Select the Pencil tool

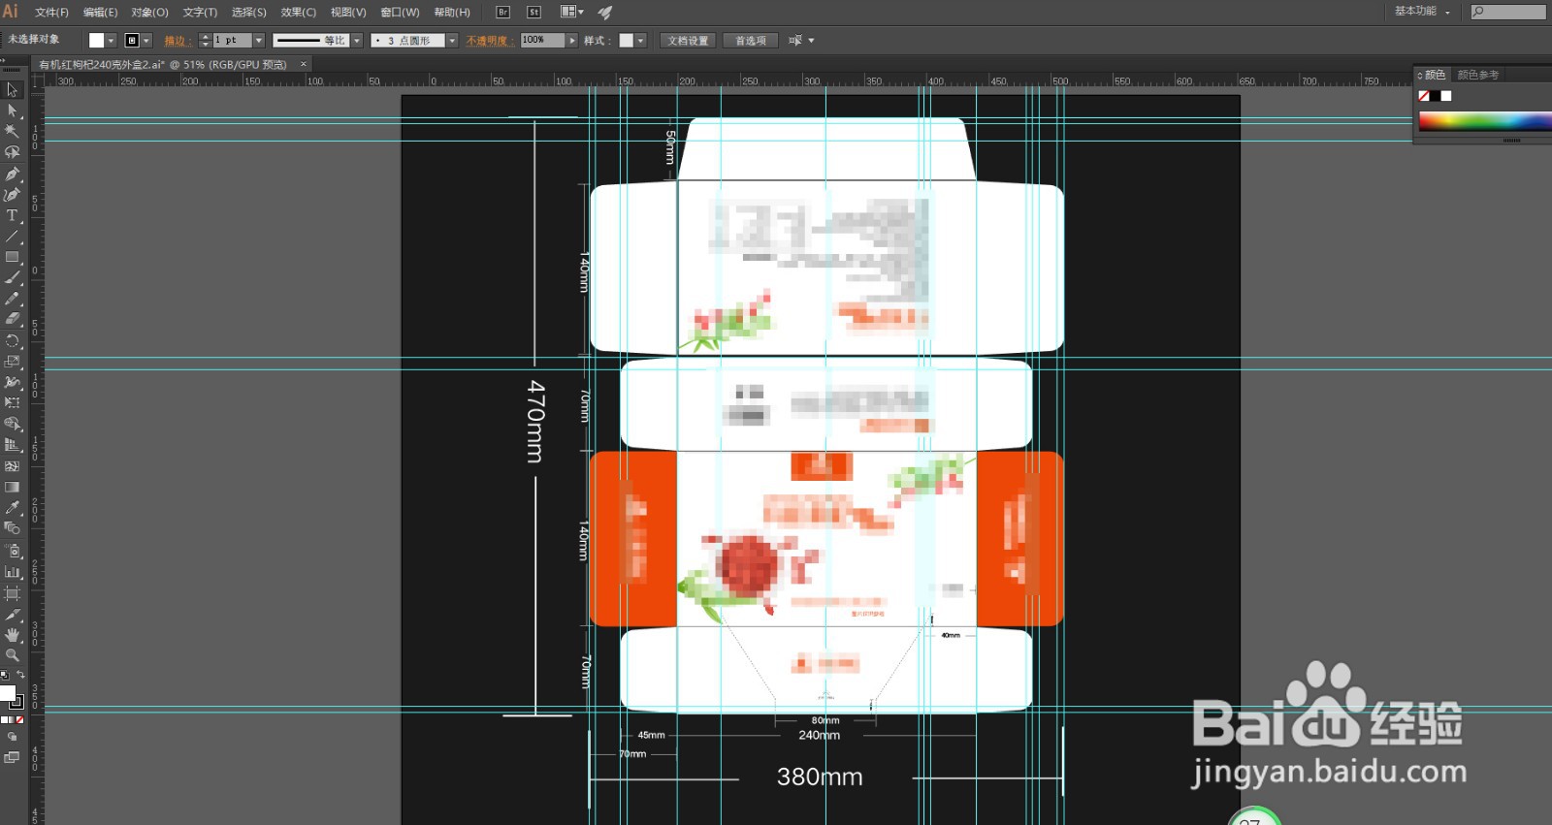(12, 299)
